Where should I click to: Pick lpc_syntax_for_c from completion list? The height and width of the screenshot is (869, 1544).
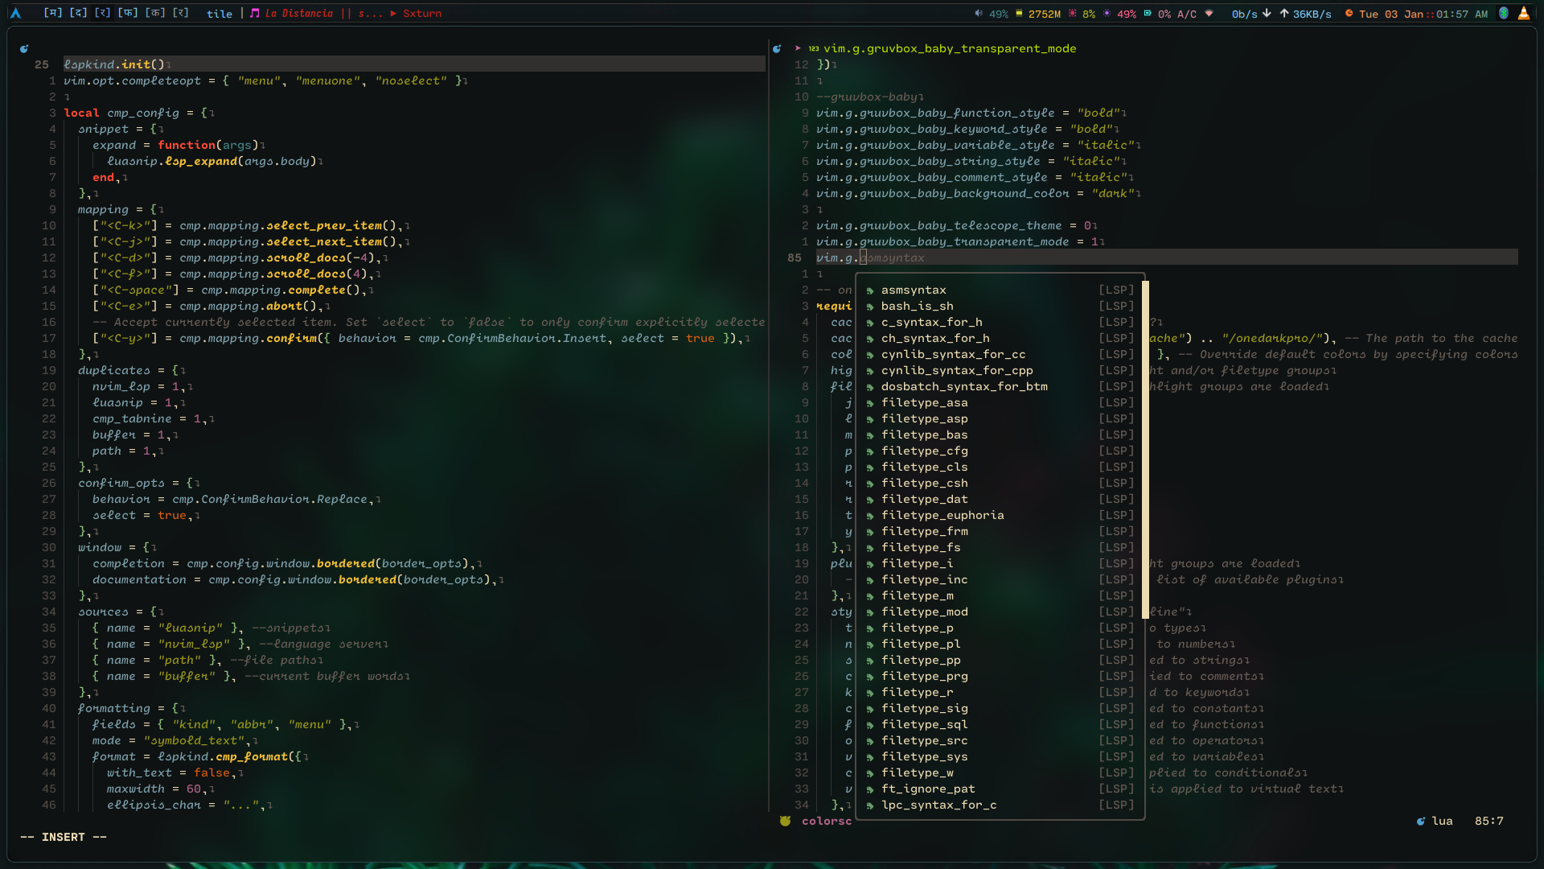938,805
